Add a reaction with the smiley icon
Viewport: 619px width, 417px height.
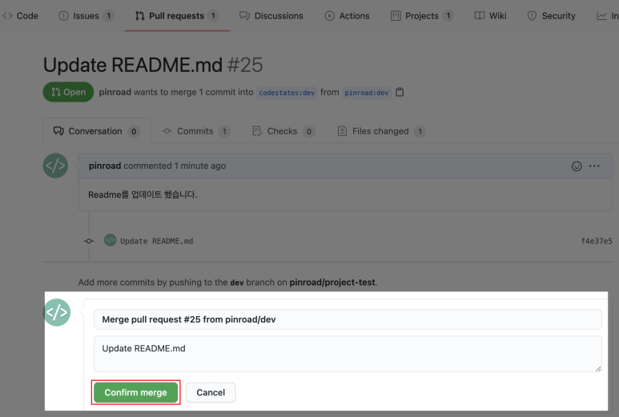click(x=577, y=166)
